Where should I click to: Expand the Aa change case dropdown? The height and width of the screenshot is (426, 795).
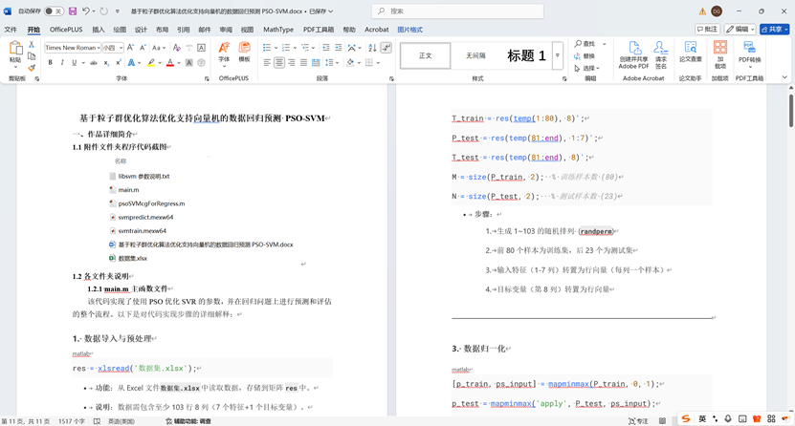(x=165, y=48)
